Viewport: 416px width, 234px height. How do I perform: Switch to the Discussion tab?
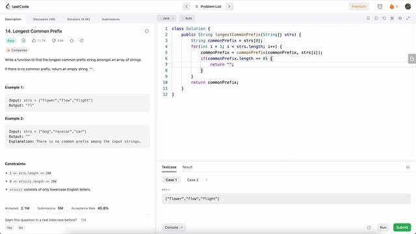pyautogui.click(x=44, y=19)
